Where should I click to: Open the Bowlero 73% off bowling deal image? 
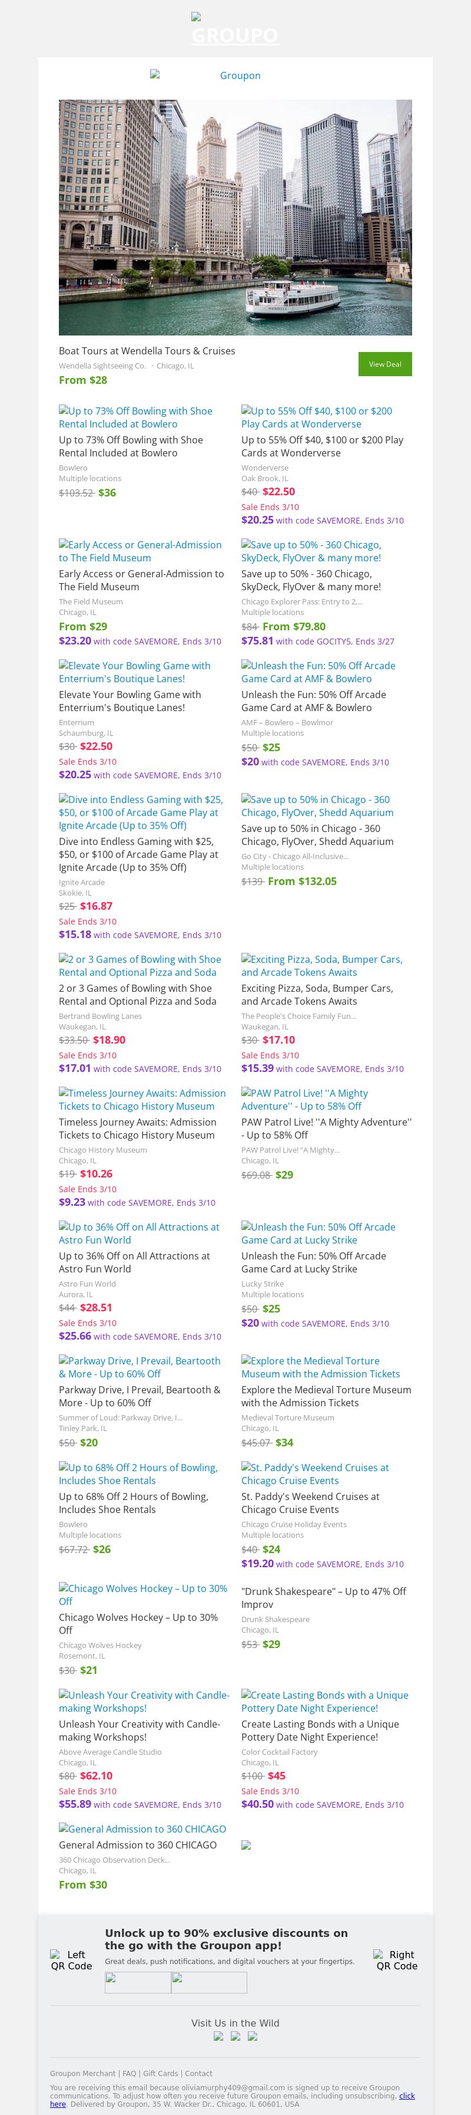pos(135,417)
